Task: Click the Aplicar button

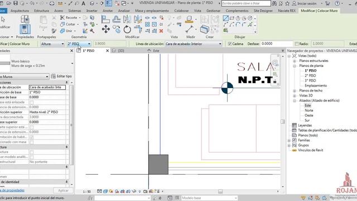Action: tap(63, 190)
